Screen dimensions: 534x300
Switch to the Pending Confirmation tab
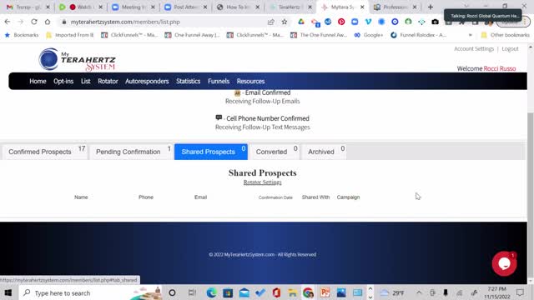(x=132, y=152)
